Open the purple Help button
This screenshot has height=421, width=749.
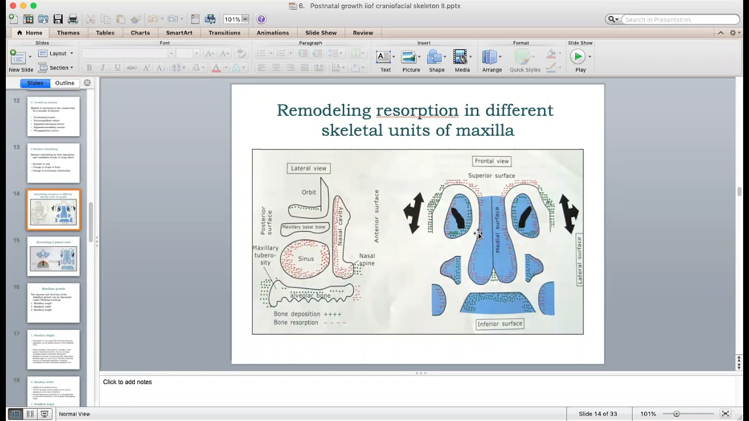click(x=261, y=19)
